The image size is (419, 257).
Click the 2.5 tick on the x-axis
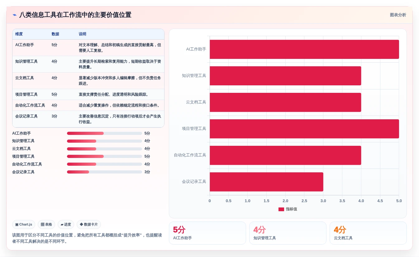[304, 201]
